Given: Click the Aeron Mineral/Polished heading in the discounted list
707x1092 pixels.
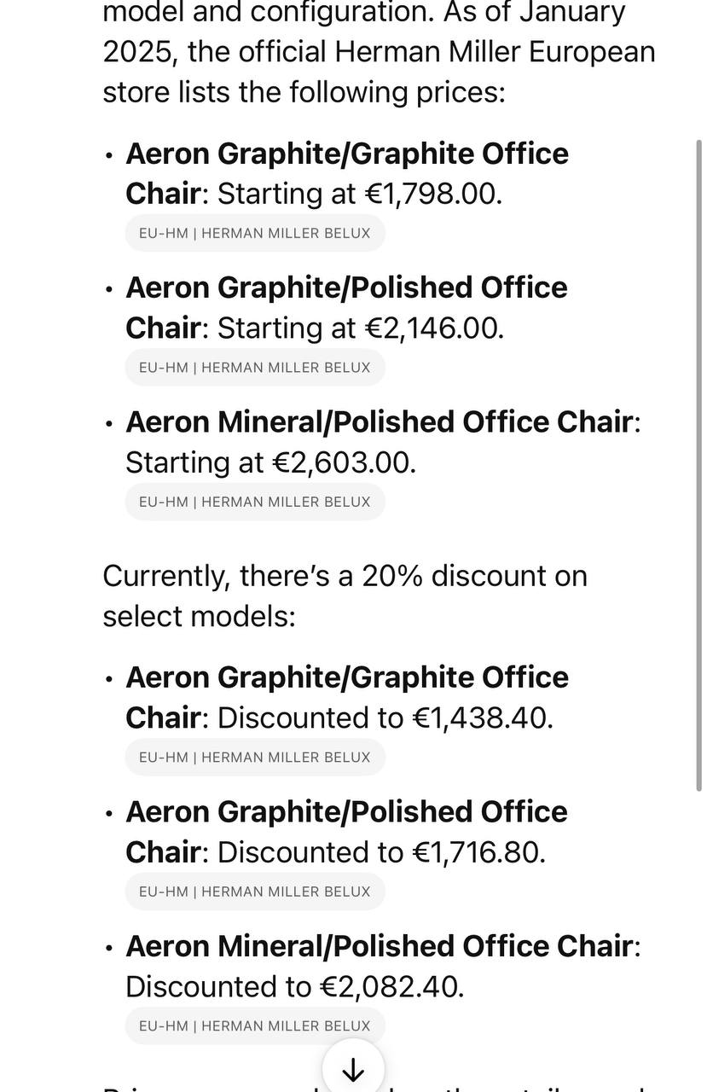Looking at the screenshot, I should (x=379, y=946).
